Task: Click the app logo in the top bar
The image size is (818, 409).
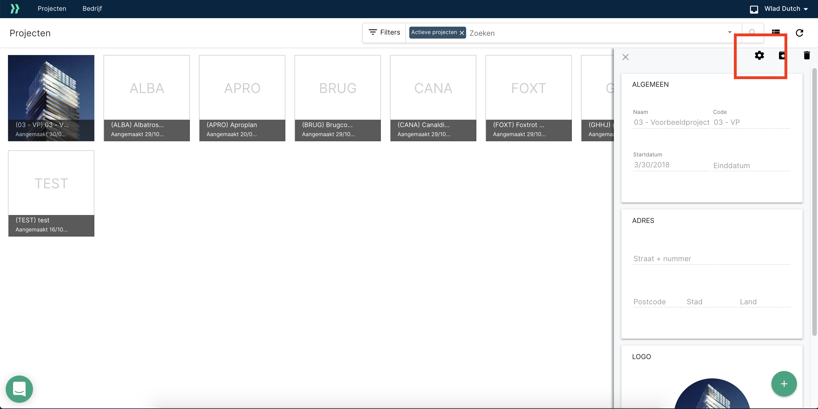Action: (14, 9)
